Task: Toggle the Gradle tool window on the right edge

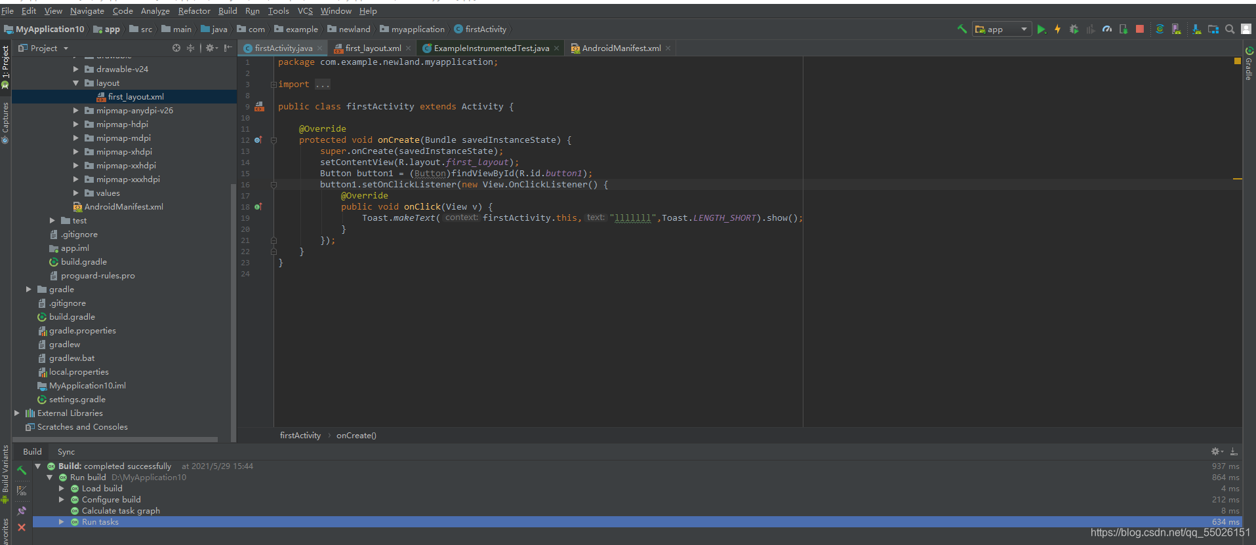Action: point(1249,64)
